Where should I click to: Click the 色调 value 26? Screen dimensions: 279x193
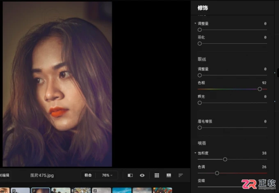(x=264, y=167)
